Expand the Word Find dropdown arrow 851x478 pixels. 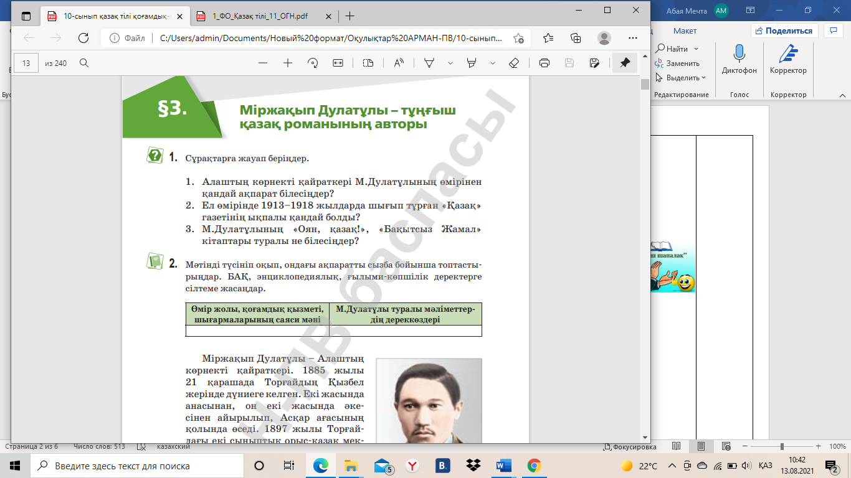(x=696, y=49)
